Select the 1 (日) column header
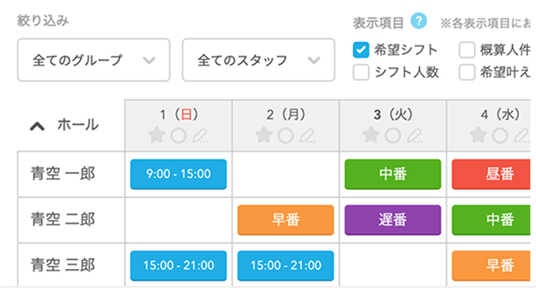536x288 pixels. coord(178,125)
